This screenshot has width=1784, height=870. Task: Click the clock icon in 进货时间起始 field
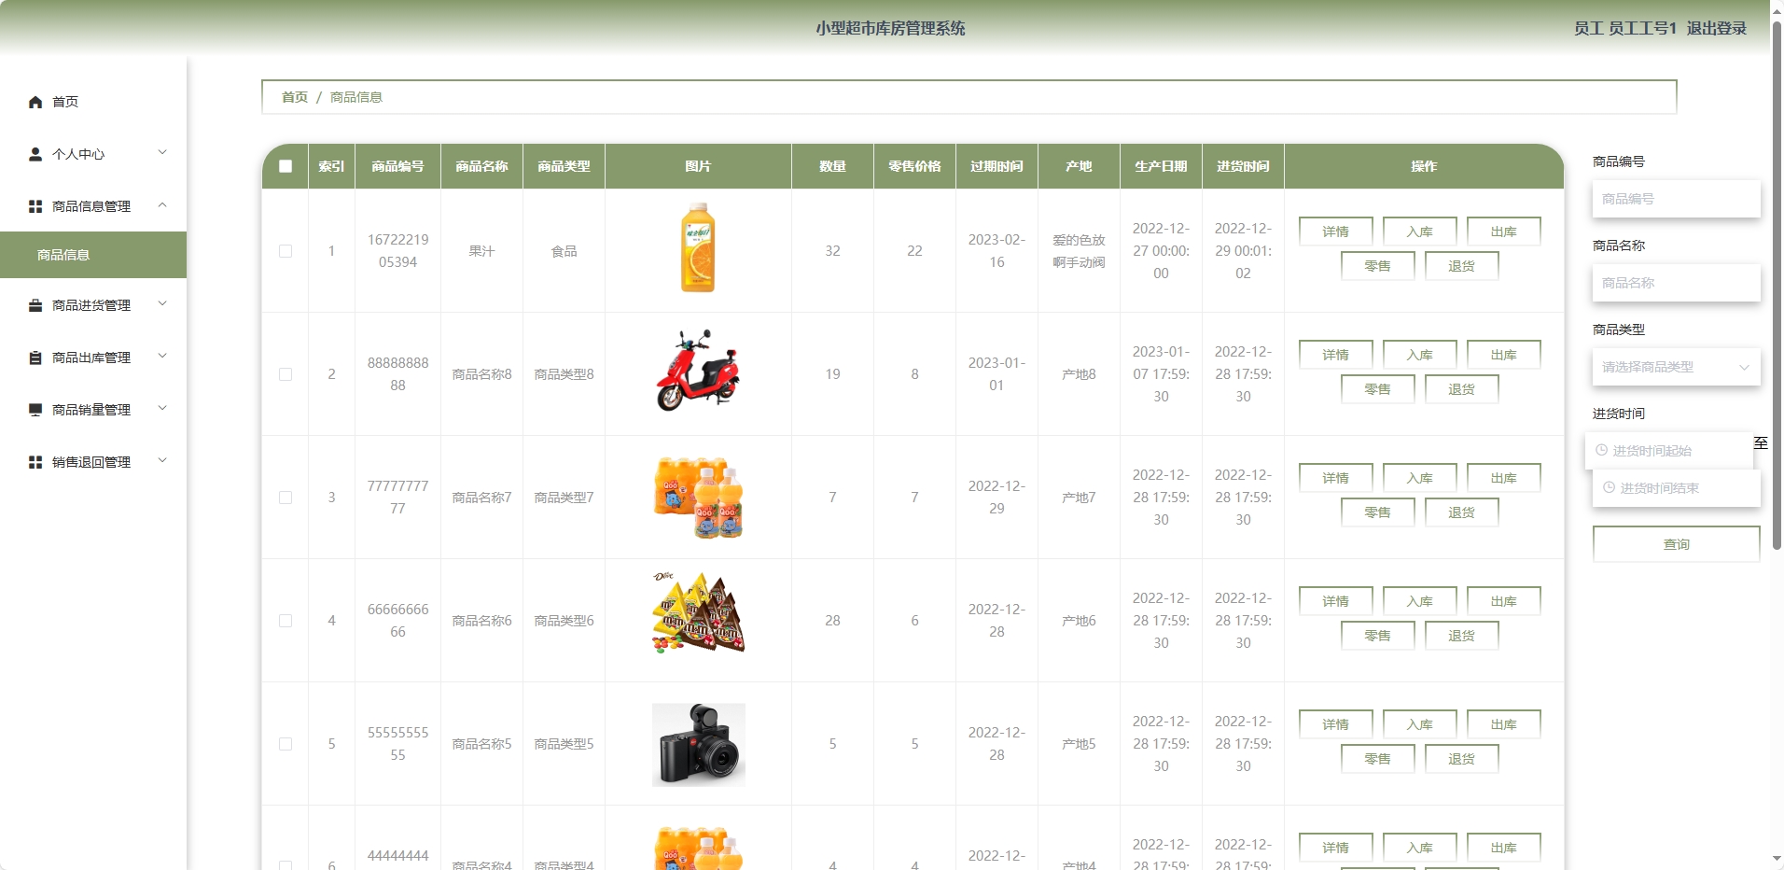[1602, 450]
